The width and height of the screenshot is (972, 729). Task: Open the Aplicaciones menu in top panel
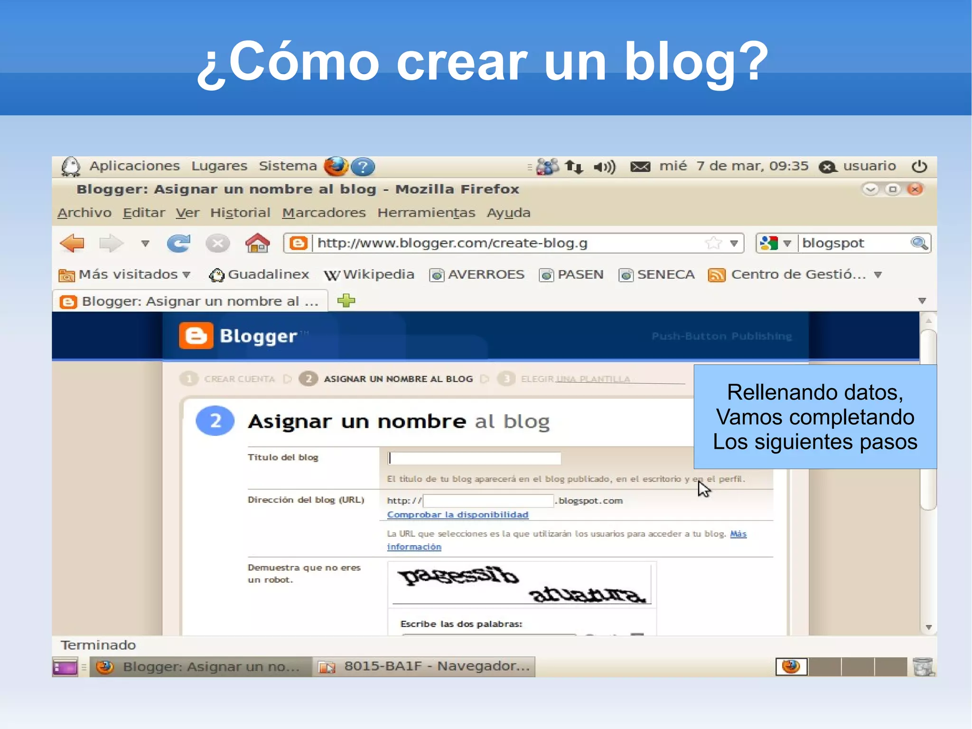134,166
